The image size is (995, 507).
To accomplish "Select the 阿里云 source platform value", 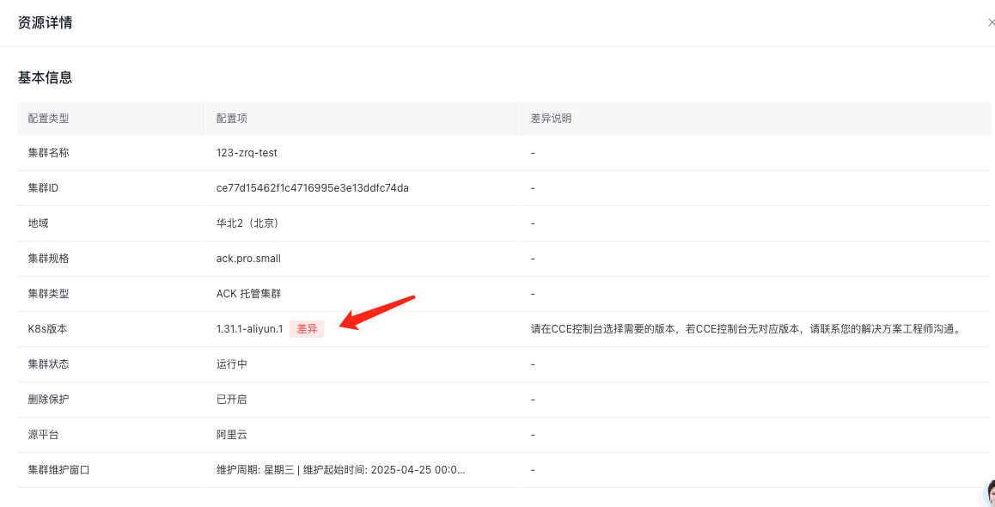I will coord(232,436).
